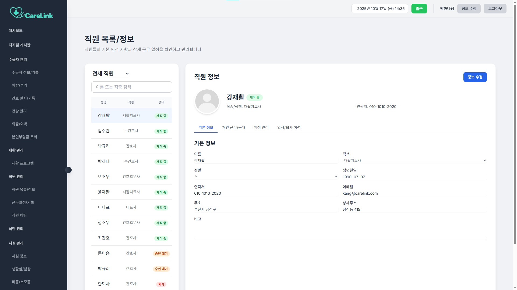517x290 pixels.
Task: Switch to the 개인 근무/근태 tab
Action: pos(233,128)
